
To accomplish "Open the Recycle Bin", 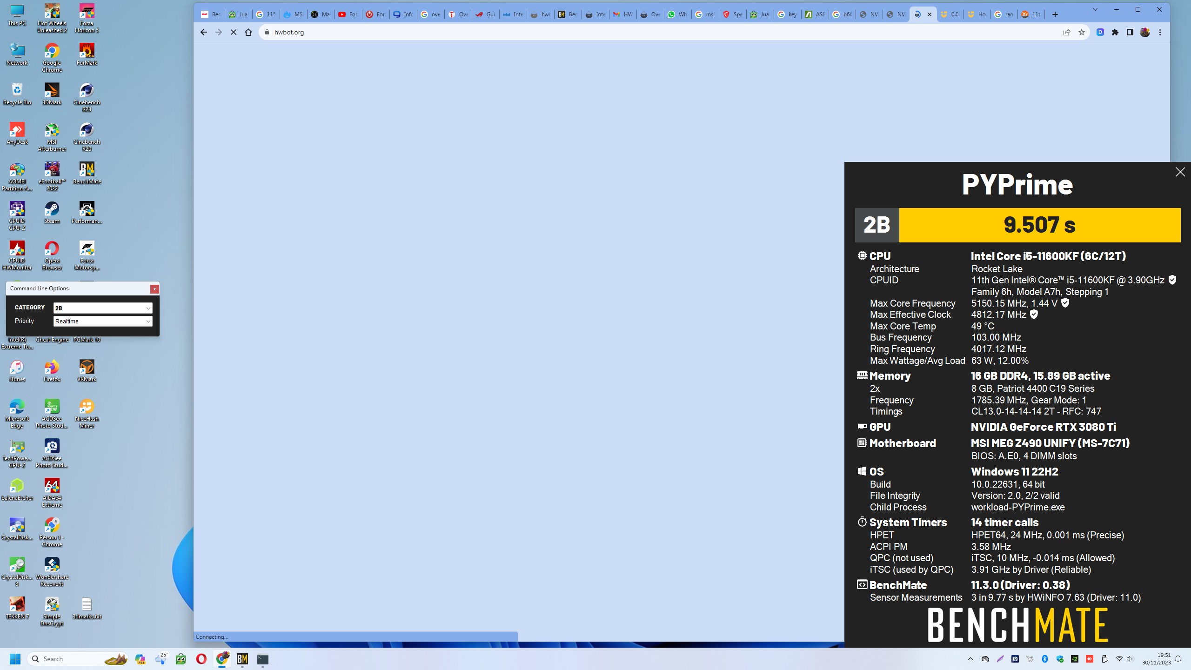I will click(17, 94).
